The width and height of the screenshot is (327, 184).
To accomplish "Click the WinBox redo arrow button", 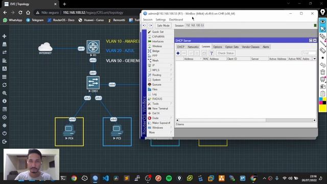I will point(151,26).
